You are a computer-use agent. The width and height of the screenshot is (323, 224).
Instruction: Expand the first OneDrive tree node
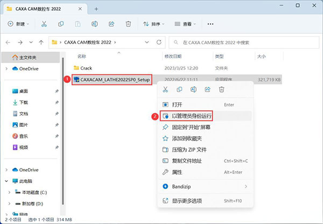point(6,68)
